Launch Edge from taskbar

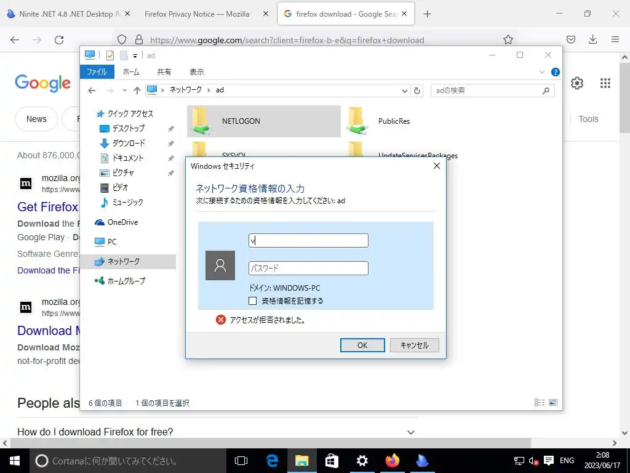click(x=272, y=461)
